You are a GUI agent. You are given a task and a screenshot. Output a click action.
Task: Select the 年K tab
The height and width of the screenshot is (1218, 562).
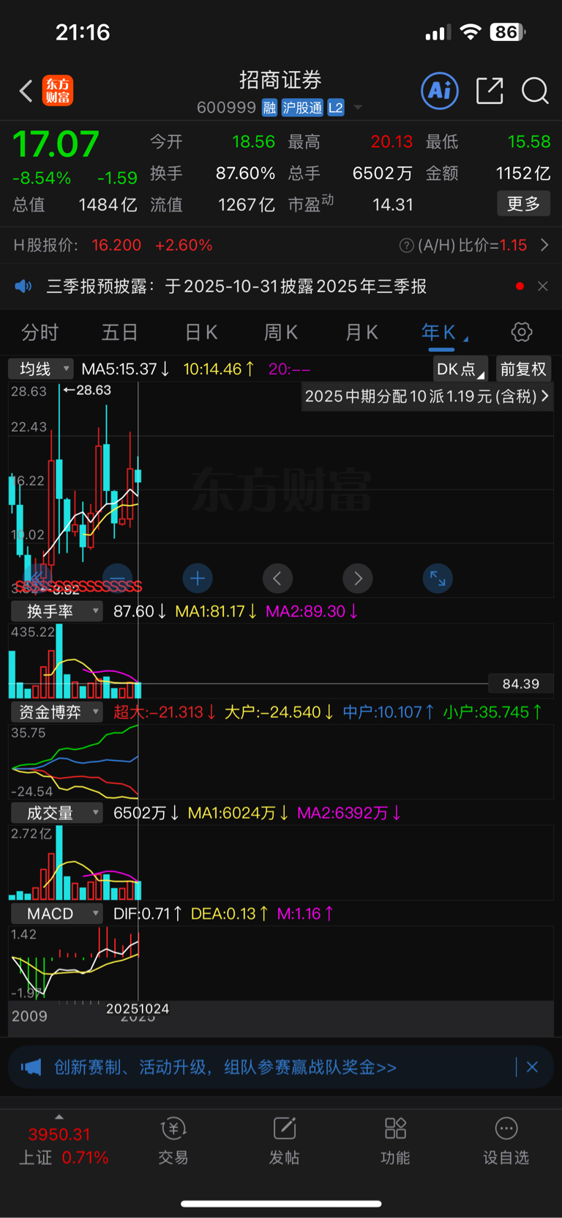coord(439,333)
